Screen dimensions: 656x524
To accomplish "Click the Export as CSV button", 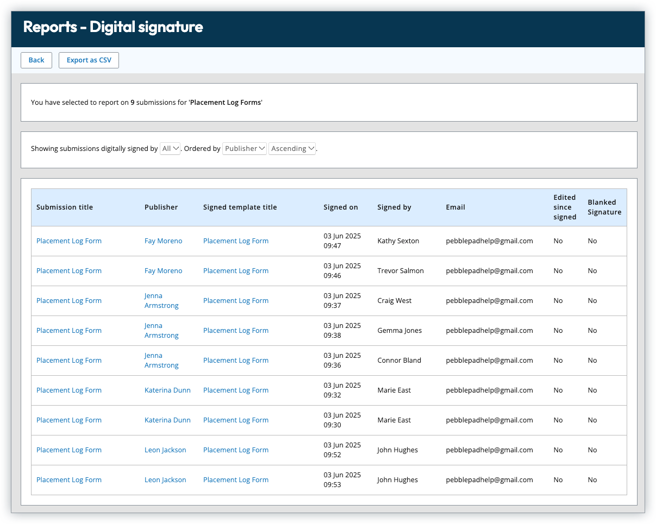I will tap(89, 60).
